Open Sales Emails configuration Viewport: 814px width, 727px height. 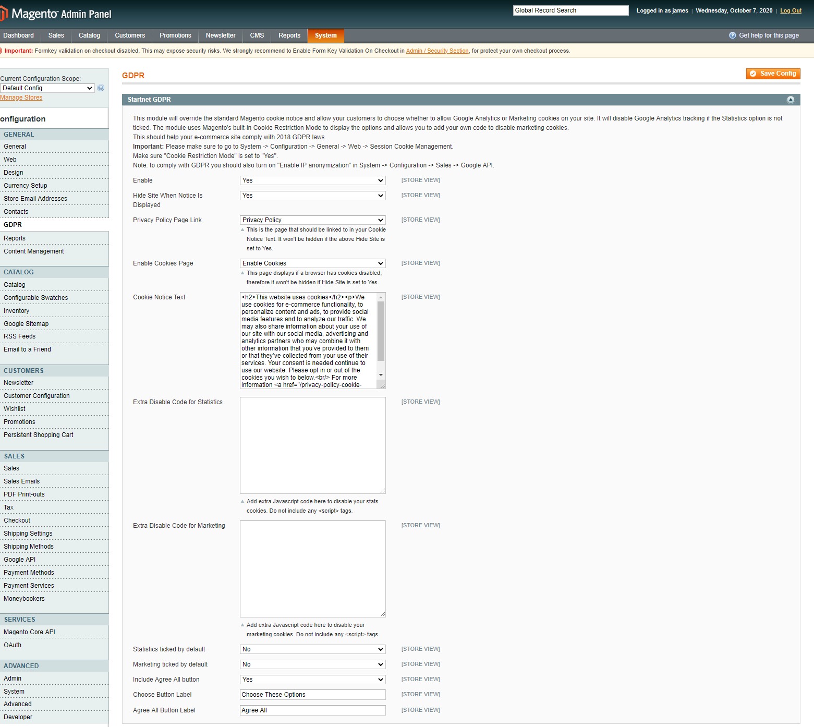coord(54,481)
